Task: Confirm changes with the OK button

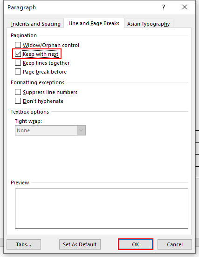Action: click(x=136, y=244)
